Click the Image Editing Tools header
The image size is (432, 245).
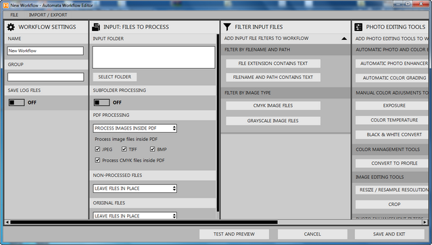tap(390, 177)
